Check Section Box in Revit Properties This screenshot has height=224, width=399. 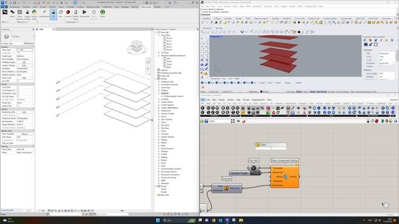point(18,106)
